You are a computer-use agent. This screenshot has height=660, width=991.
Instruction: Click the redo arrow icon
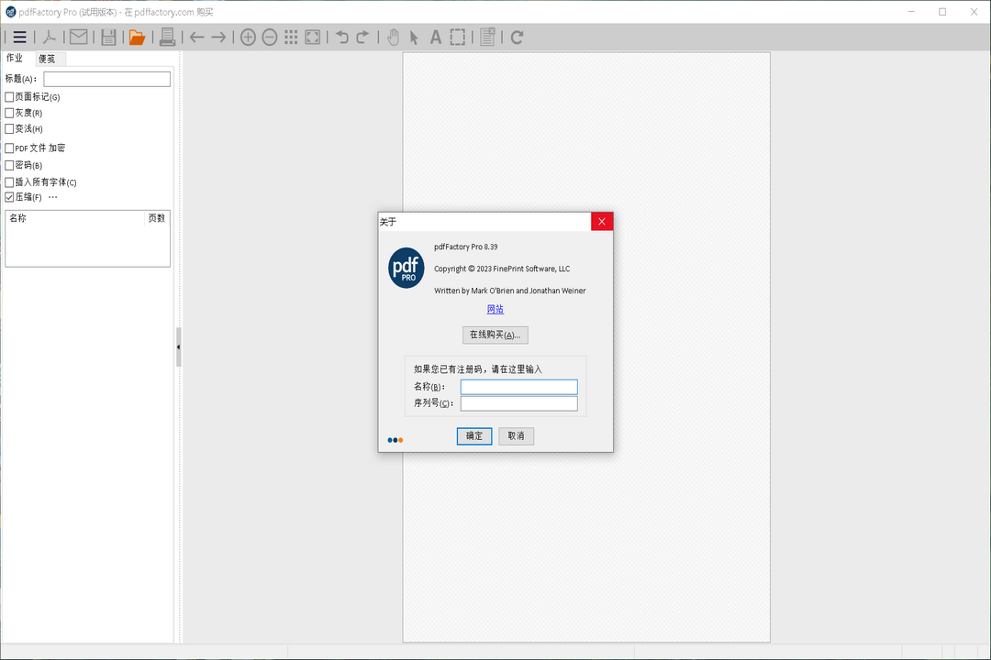[x=362, y=38]
